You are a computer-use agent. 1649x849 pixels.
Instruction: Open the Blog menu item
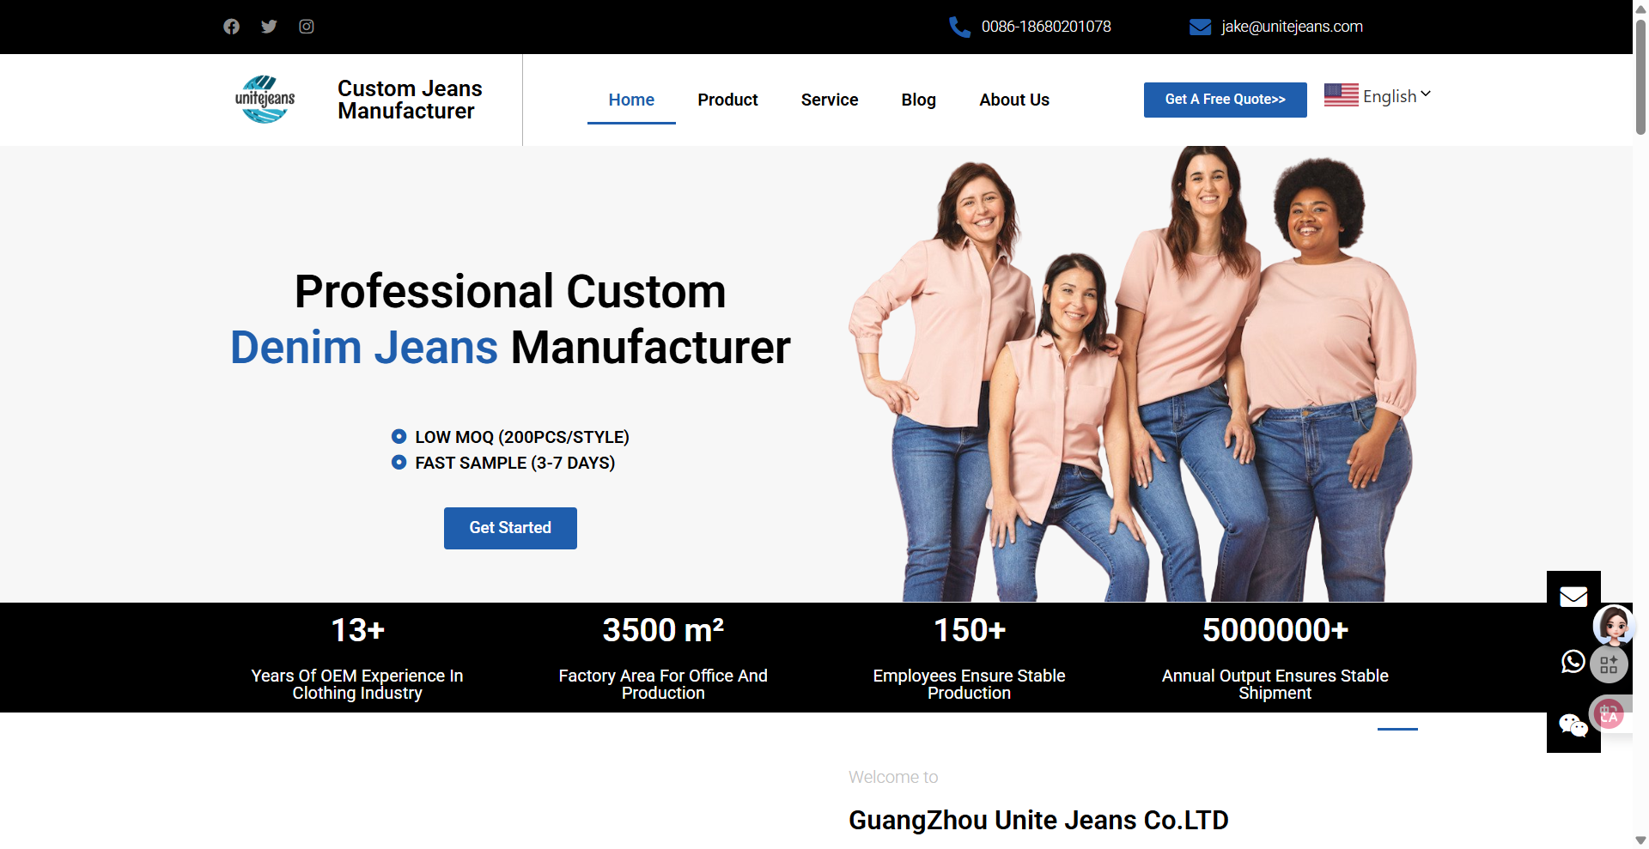pyautogui.click(x=918, y=100)
